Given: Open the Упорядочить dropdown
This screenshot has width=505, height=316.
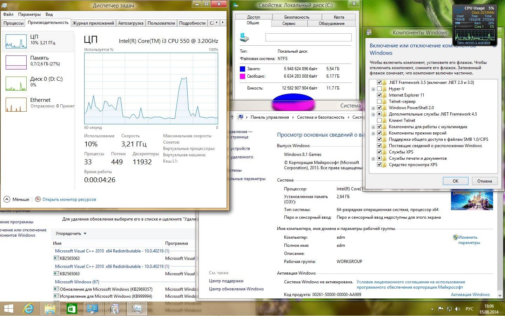Looking at the screenshot, I should click(x=71, y=233).
